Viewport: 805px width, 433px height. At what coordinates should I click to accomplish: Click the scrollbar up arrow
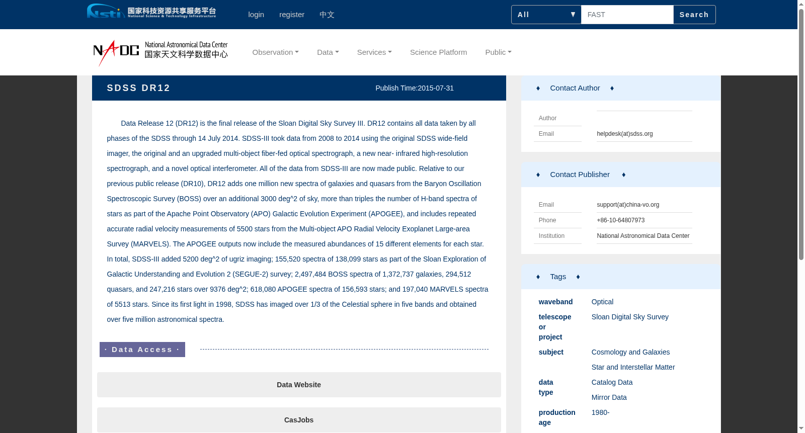pos(801,4)
